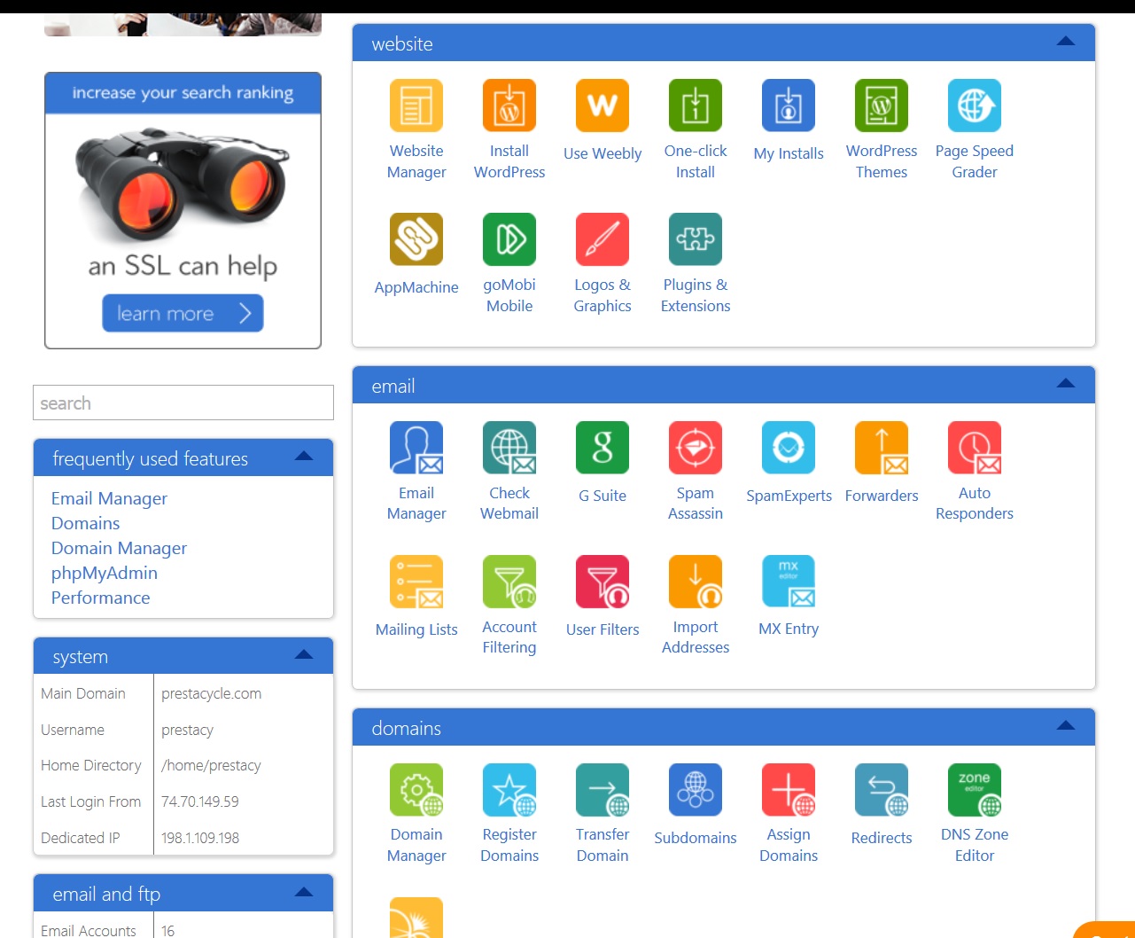The width and height of the screenshot is (1135, 938).
Task: Click the learn more SSL button
Action: coord(183,314)
